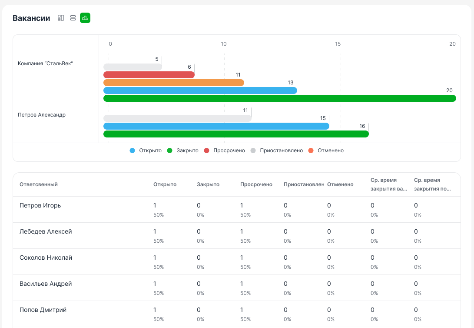Click Соколов Николай's Закрыто value 0
Screen dimensions: 474x328
(199, 258)
